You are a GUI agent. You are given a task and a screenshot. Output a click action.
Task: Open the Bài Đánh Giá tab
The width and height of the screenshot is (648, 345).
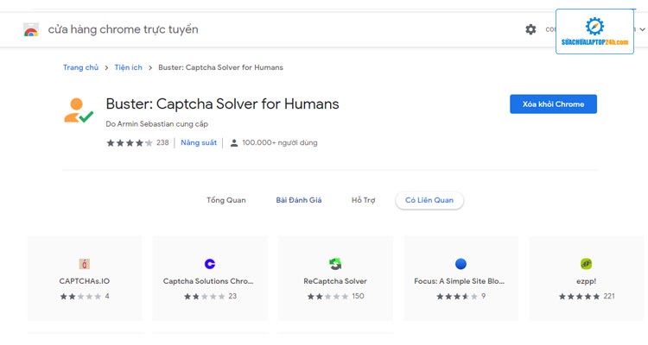click(x=298, y=200)
